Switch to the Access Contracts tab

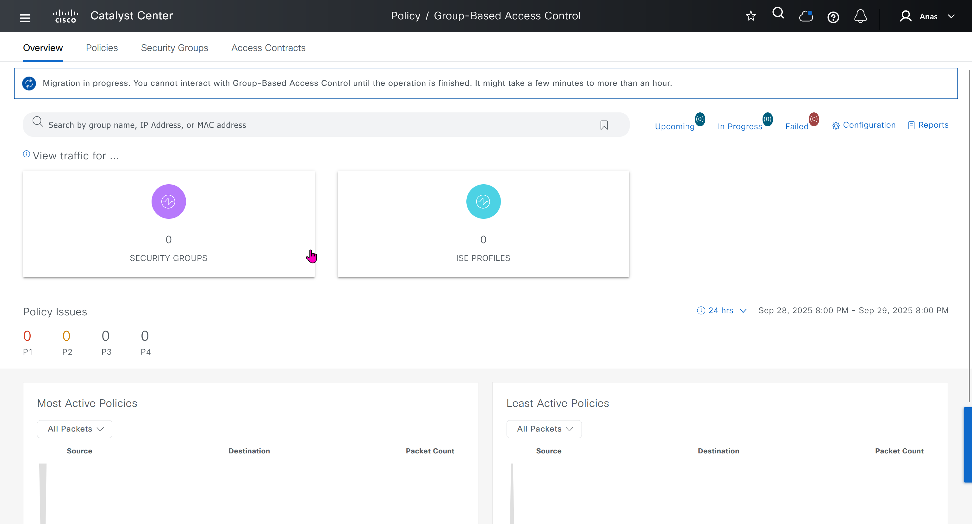(x=268, y=48)
